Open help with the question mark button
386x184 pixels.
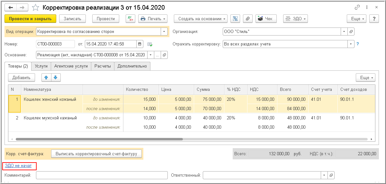tap(374, 19)
